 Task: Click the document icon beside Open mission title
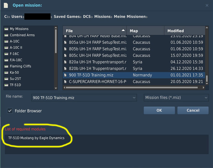(6, 5)
